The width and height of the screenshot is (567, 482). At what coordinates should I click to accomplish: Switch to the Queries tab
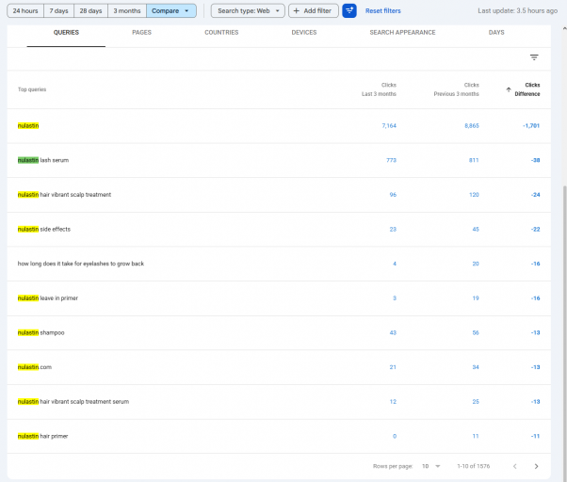click(66, 33)
